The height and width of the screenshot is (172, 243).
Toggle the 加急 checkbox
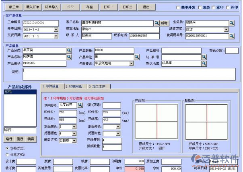click(x=200, y=8)
